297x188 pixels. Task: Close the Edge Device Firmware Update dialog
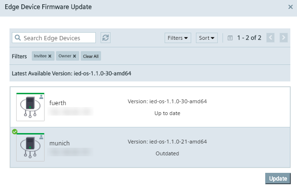click(290, 7)
